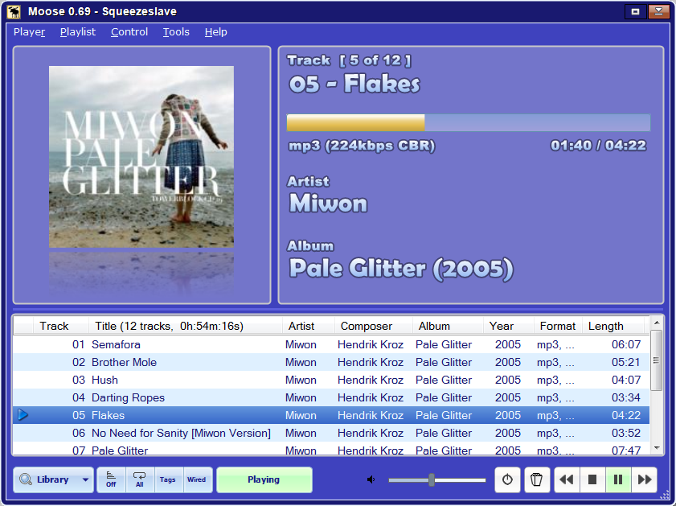This screenshot has height=506, width=676.
Task: Click the window resize grip corner
Action: pos(665,496)
